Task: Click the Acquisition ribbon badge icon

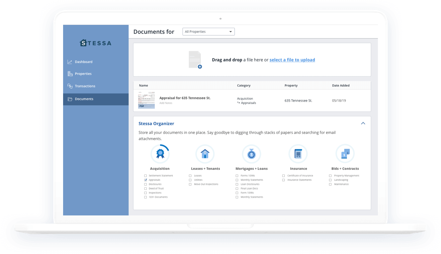Action: tap(160, 154)
